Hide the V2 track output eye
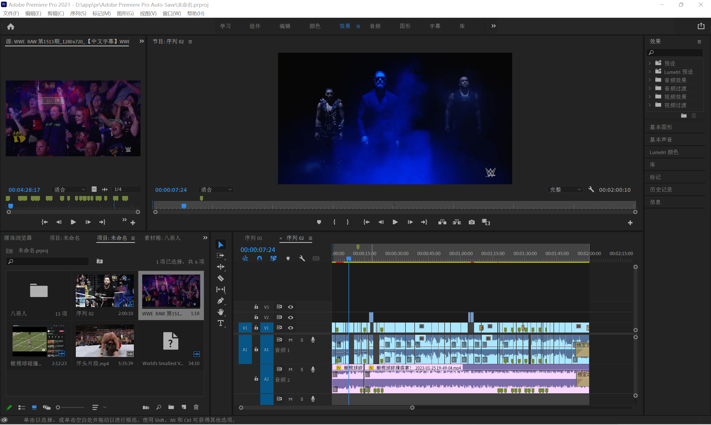 click(x=291, y=317)
